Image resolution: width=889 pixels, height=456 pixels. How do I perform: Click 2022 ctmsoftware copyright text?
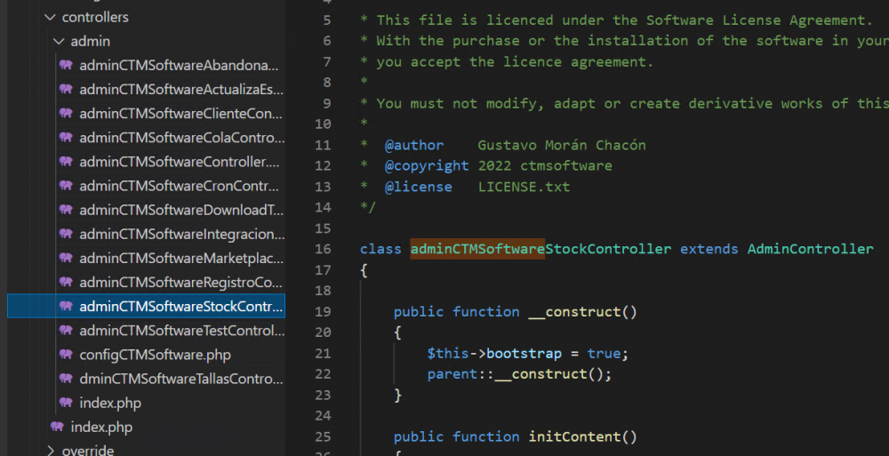click(x=545, y=165)
